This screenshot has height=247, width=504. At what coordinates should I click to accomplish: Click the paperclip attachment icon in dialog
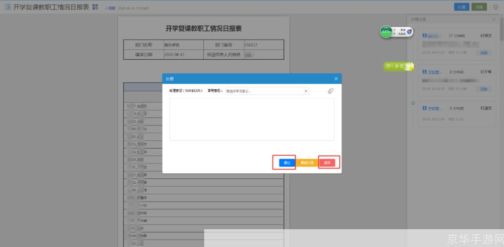[x=331, y=91]
